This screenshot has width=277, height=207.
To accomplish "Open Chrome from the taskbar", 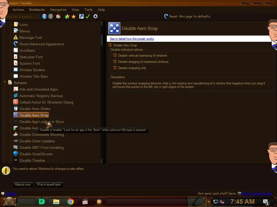I will [71, 202].
